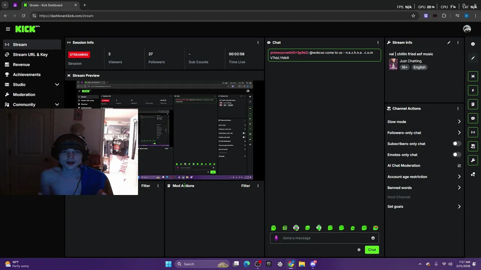Screen dimensions: 481x270
Task: Click the purple microphone icon in chat box
Action: (276, 238)
